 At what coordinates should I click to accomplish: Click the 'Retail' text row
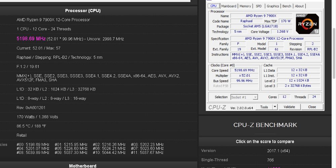[22, 135]
